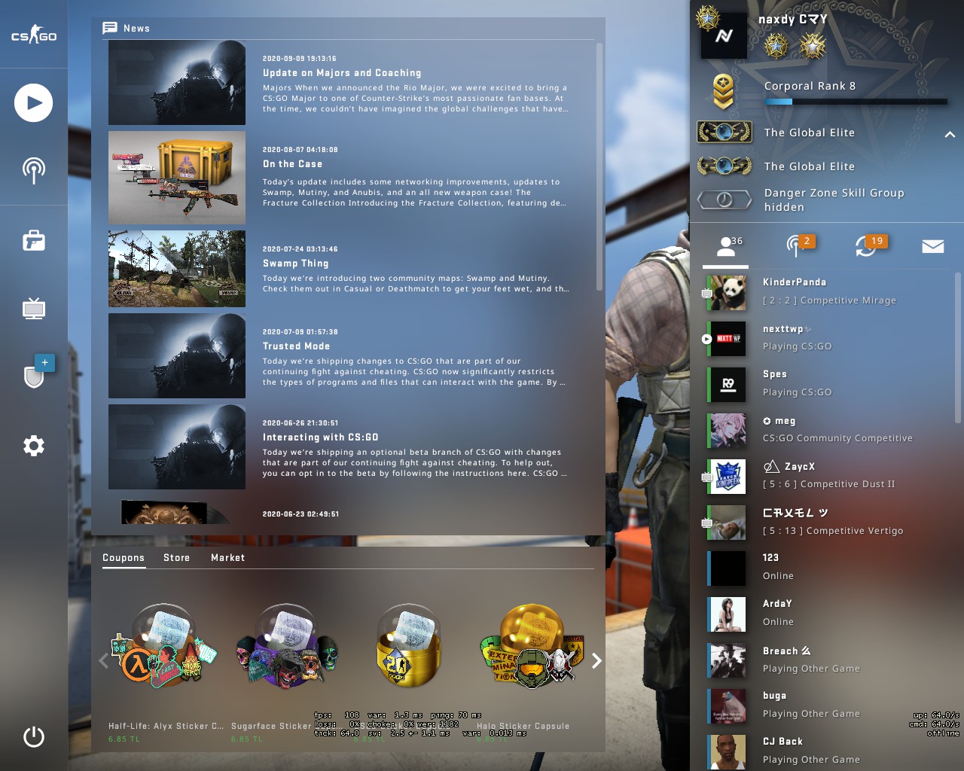
Task: Click ArdaY's avatar
Action: pyautogui.click(x=728, y=614)
